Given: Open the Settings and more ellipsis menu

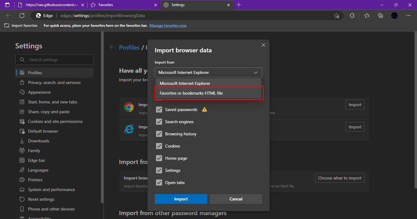Looking at the screenshot, I should pyautogui.click(x=408, y=16).
